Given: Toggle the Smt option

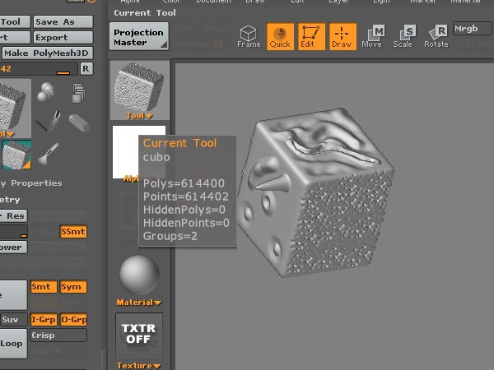Looking at the screenshot, I should [x=44, y=287].
